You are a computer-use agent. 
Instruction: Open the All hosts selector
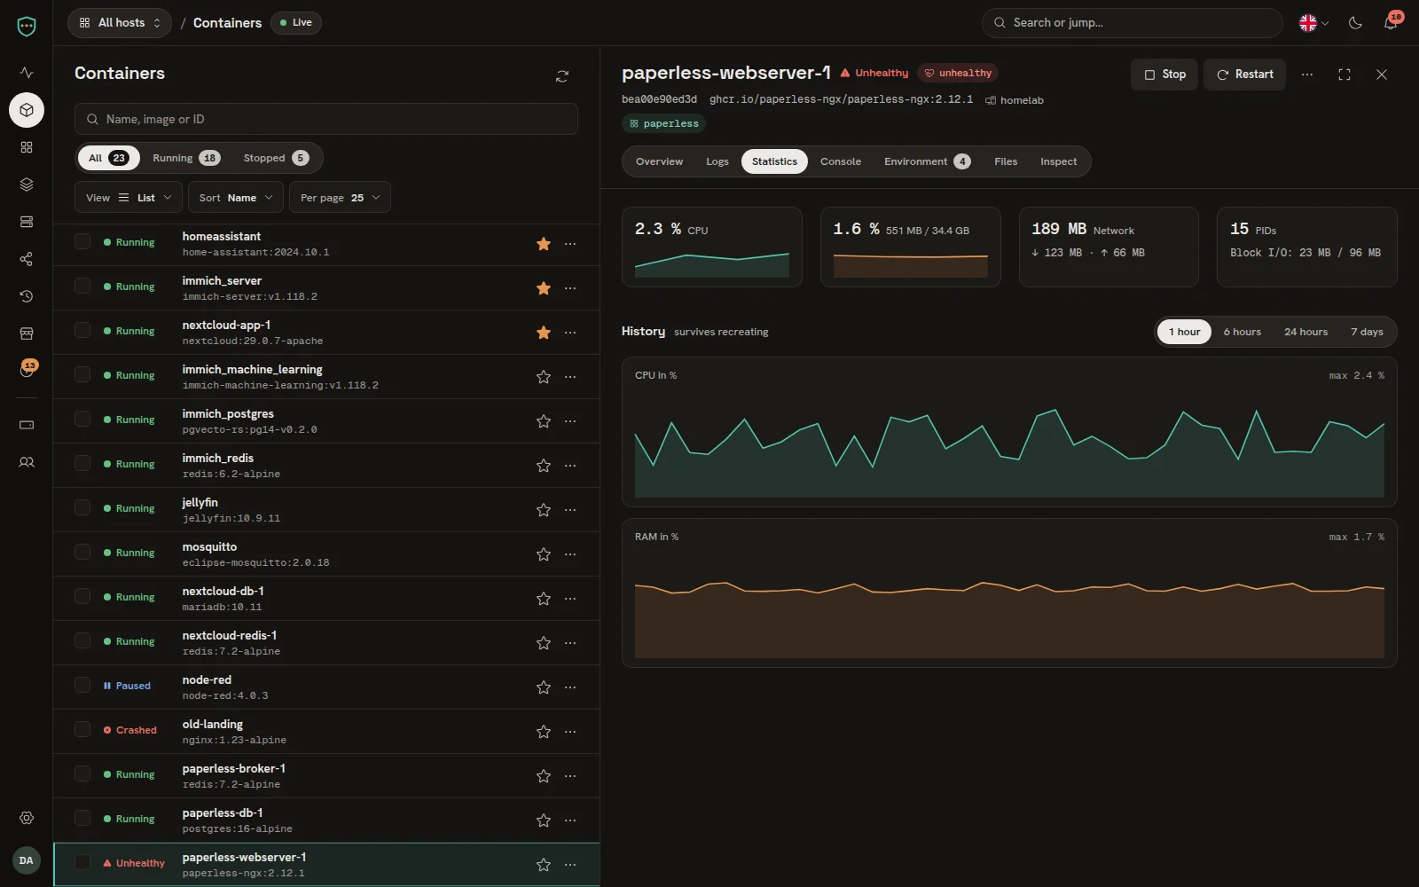120,23
